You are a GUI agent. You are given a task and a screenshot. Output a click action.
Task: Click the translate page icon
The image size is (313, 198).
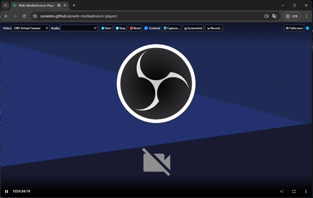coord(275,16)
